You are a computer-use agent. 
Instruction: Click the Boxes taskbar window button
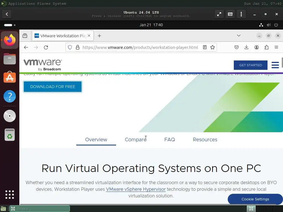40,209
